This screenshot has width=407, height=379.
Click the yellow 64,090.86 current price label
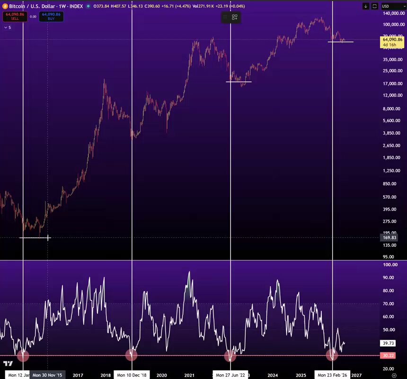click(x=392, y=42)
